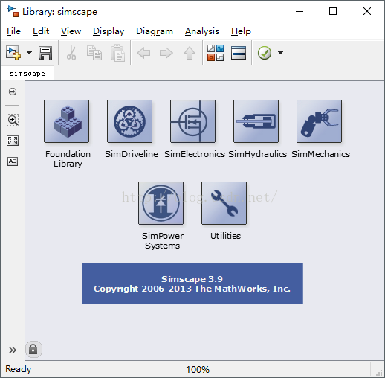
Task: Click the Utilities label text
Action: pos(225,236)
